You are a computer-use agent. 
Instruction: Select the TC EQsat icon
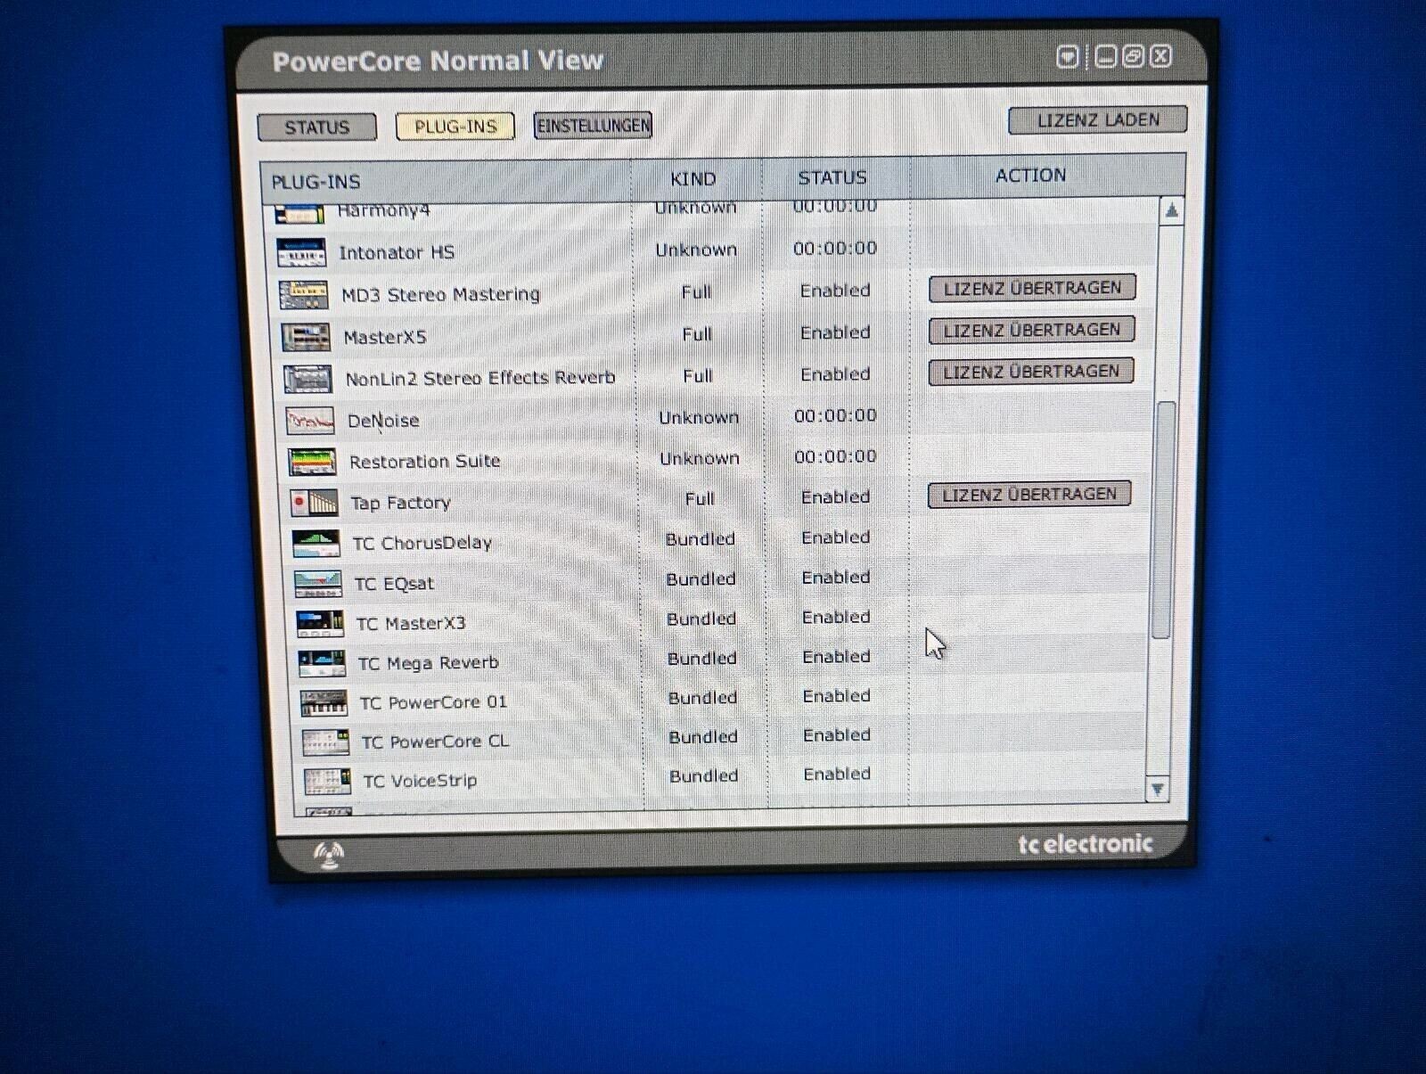point(318,584)
